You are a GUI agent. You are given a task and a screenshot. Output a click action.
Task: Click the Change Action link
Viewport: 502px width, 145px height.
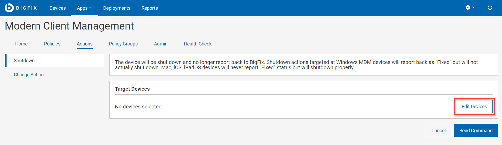(29, 75)
